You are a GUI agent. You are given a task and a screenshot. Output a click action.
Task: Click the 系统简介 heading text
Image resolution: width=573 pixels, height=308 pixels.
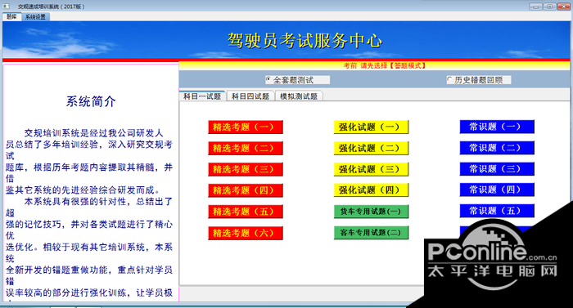click(x=91, y=101)
